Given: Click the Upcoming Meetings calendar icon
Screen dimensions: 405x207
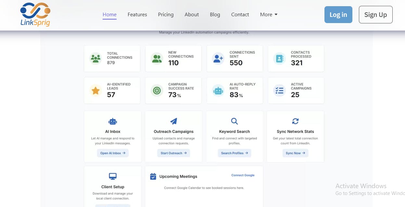Looking at the screenshot, I should [153, 176].
